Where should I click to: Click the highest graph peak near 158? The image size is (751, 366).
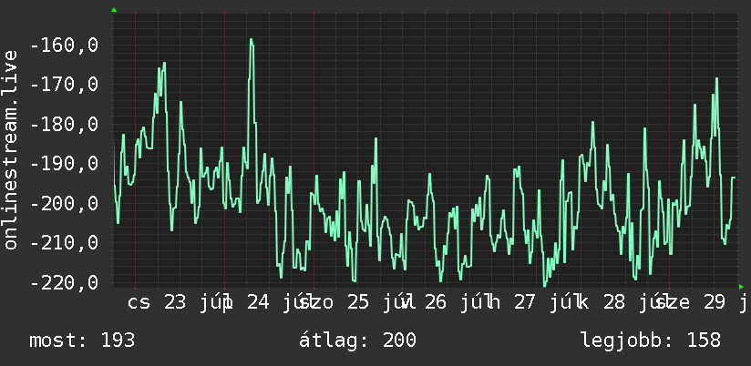[251, 40]
